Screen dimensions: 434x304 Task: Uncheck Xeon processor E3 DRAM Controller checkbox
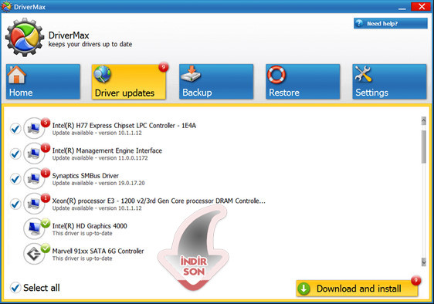click(15, 204)
